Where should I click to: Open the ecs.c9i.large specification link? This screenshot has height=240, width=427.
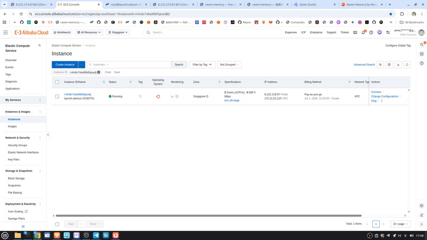[232, 101]
